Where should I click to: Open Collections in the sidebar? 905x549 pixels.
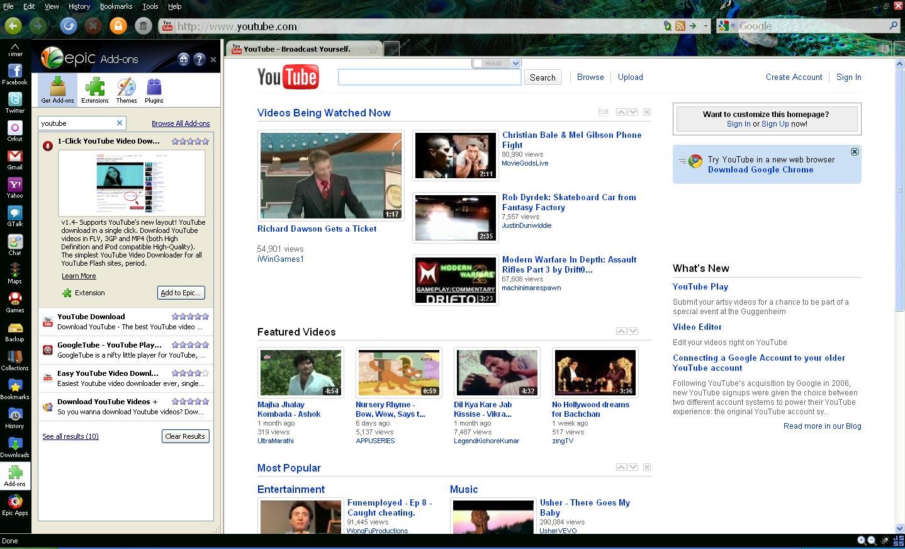[14, 360]
